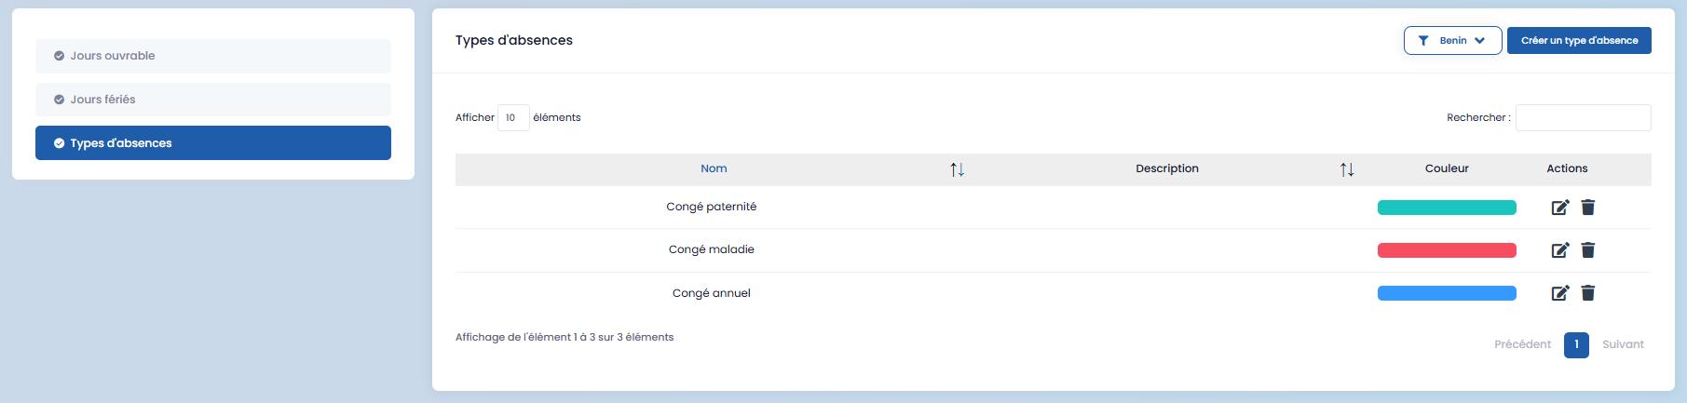Delete the Congé annuel entry
The width and height of the screenshot is (1687, 403).
click(x=1588, y=293)
